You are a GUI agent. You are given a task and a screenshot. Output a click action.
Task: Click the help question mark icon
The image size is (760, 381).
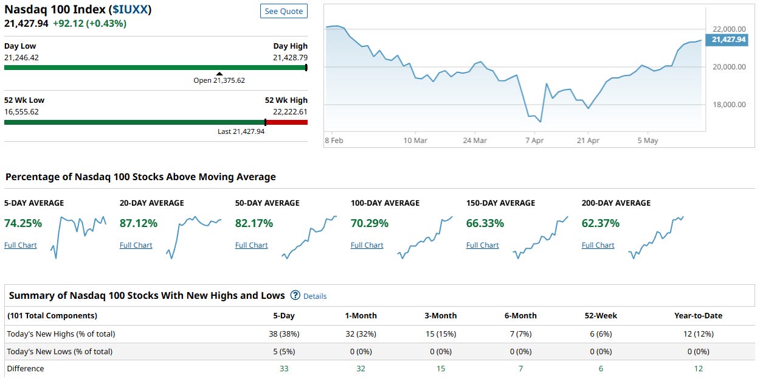(x=295, y=295)
